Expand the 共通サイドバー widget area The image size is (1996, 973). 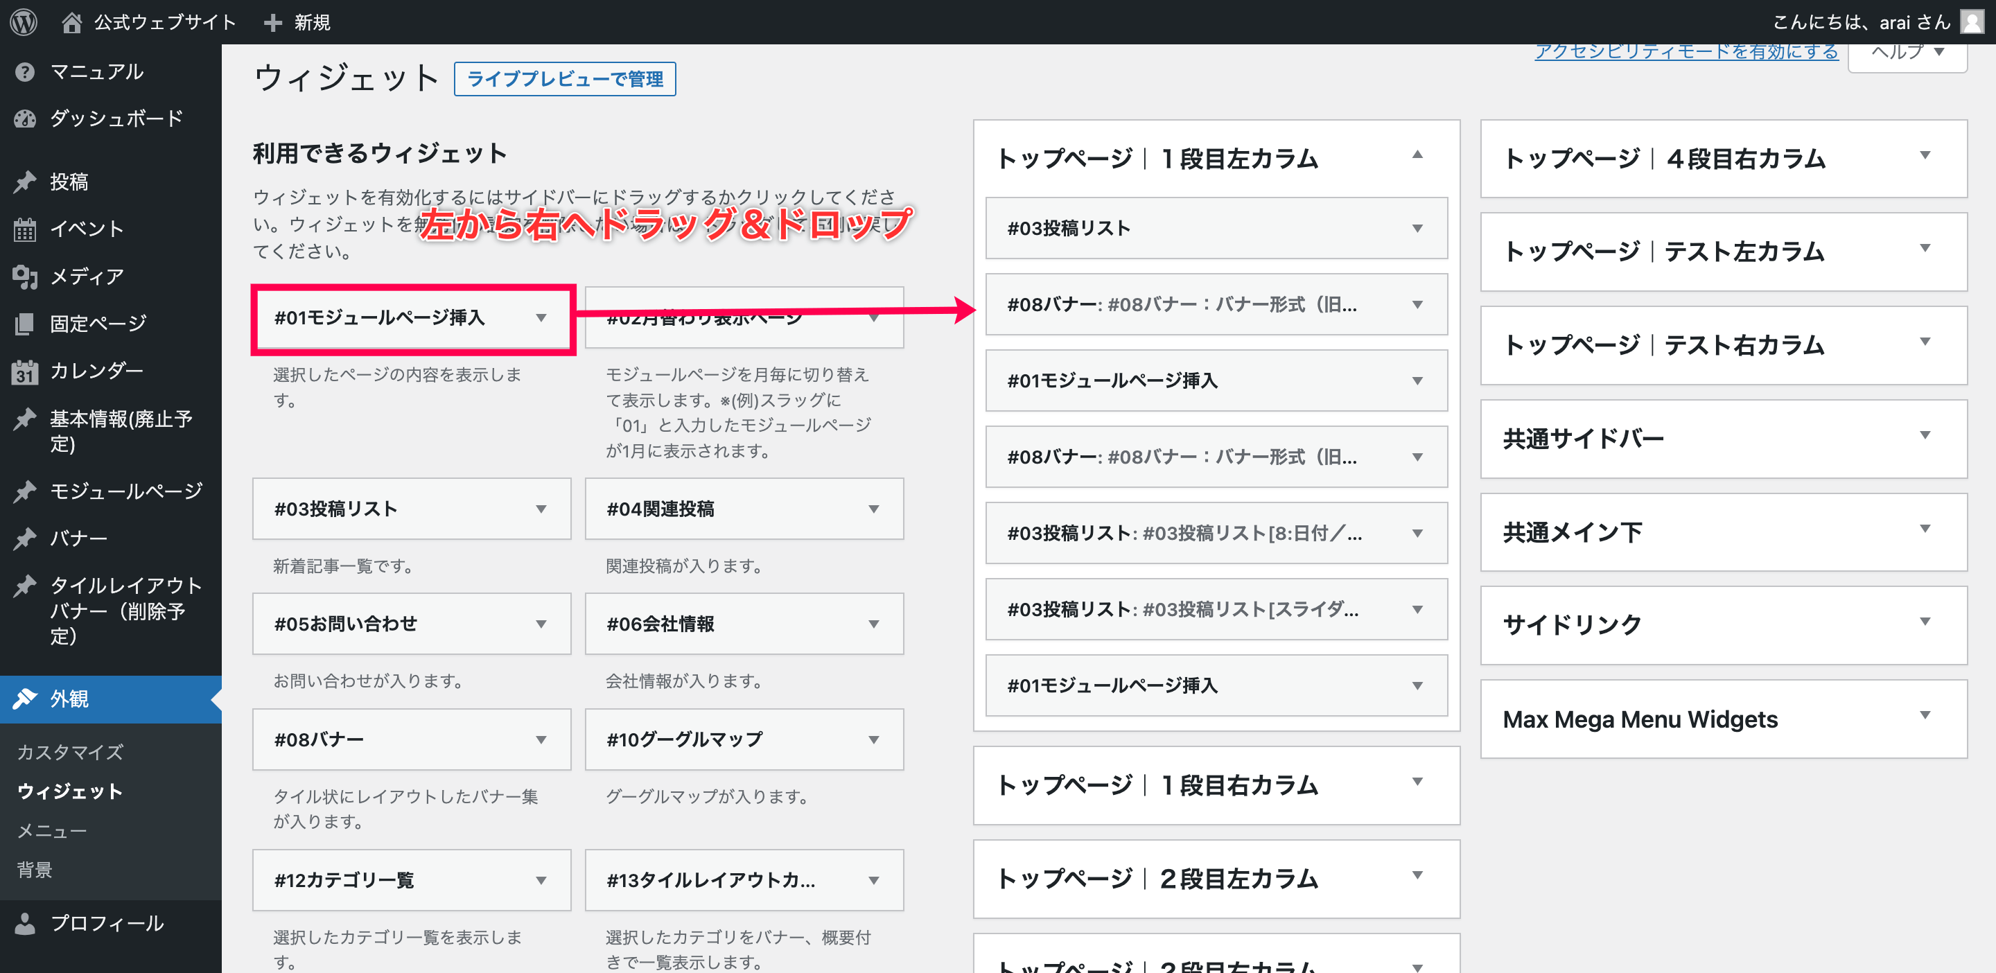[1925, 435]
